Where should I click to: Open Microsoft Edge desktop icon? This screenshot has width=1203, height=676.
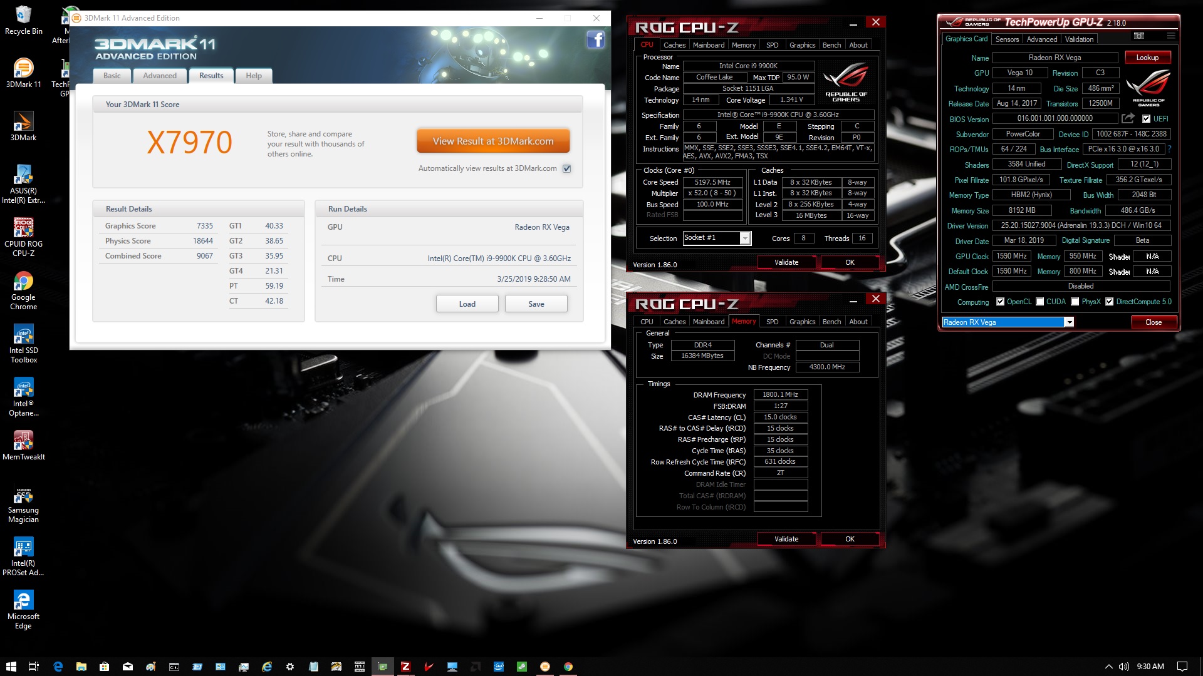pos(23,610)
